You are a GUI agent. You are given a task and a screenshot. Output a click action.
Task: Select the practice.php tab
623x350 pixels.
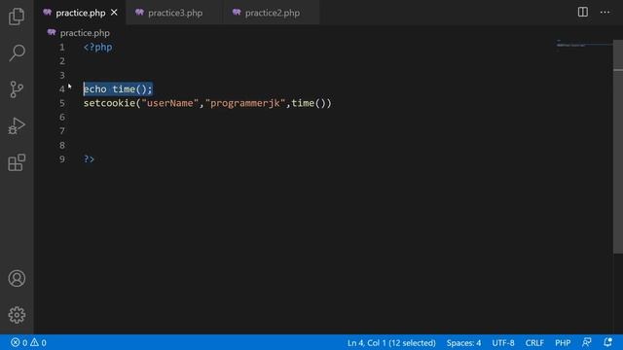(x=80, y=13)
